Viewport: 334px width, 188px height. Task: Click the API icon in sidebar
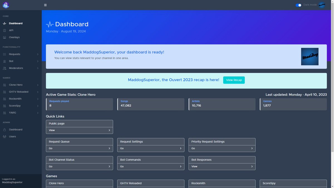pos(4,30)
